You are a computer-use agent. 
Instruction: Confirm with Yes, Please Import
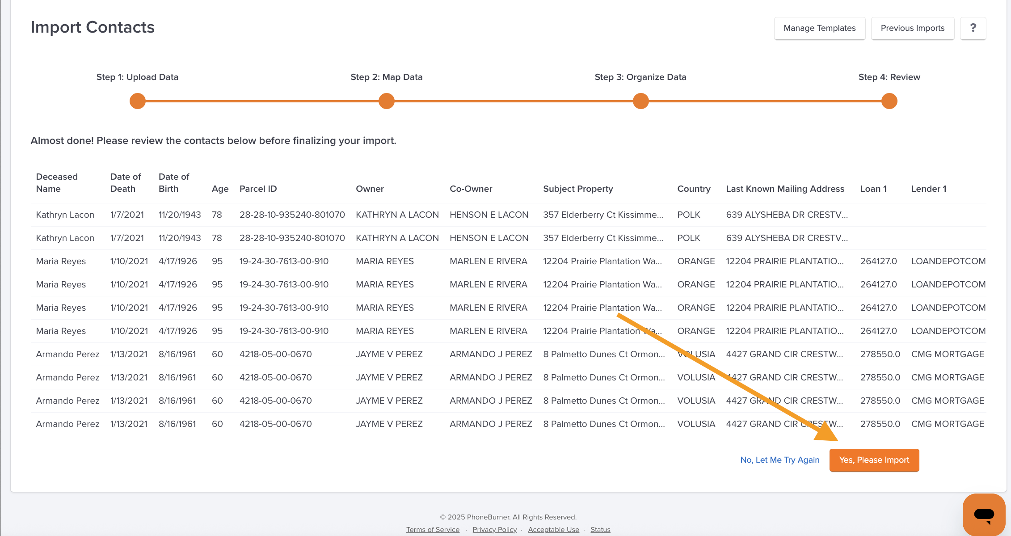(874, 460)
